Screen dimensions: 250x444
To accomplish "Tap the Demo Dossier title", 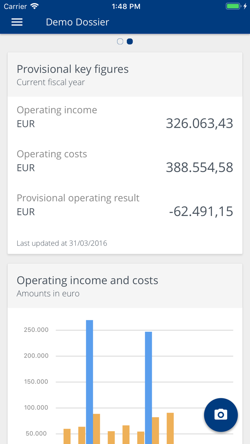I will (77, 22).
